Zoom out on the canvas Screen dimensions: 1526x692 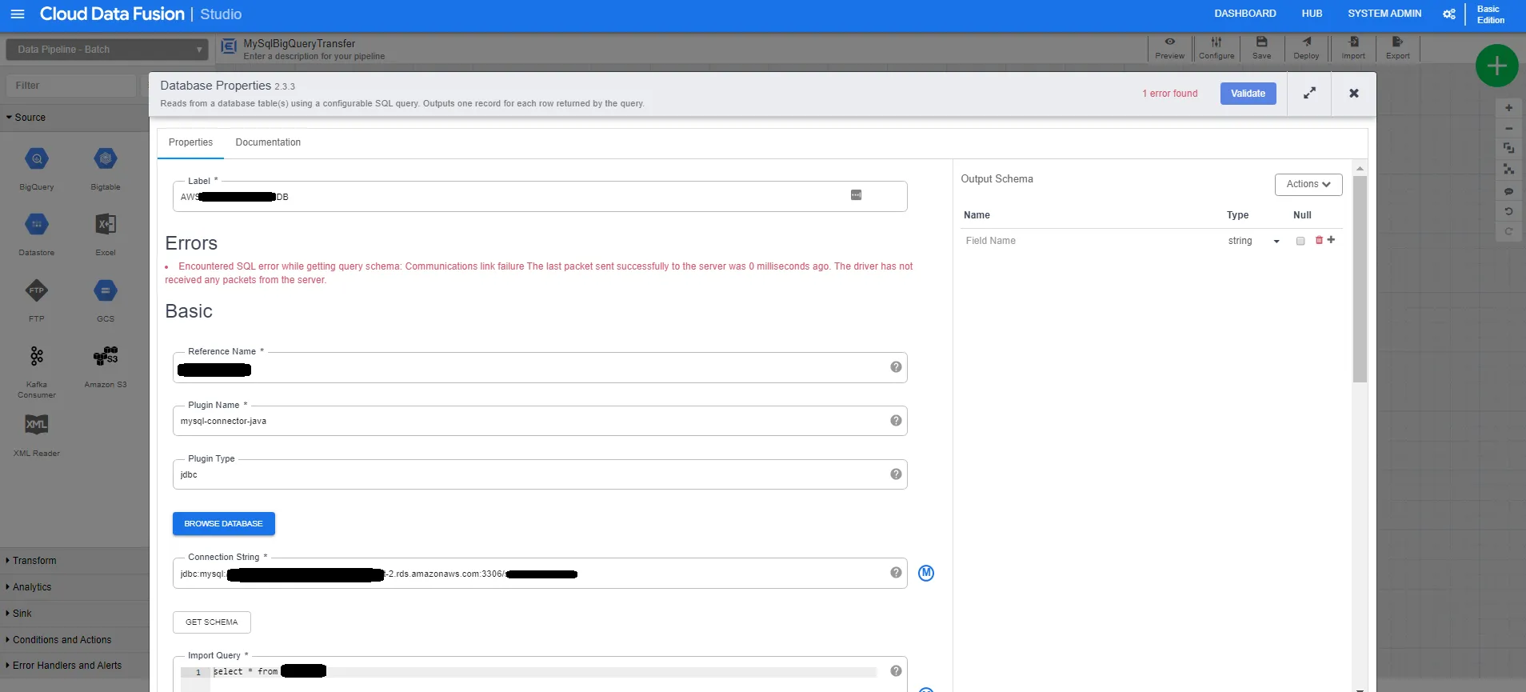1508,128
